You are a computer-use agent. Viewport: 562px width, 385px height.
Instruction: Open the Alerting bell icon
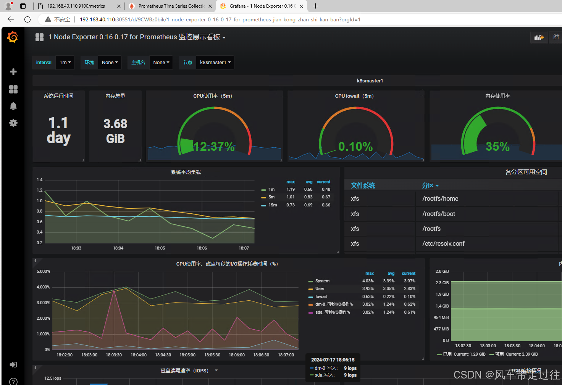(x=13, y=106)
